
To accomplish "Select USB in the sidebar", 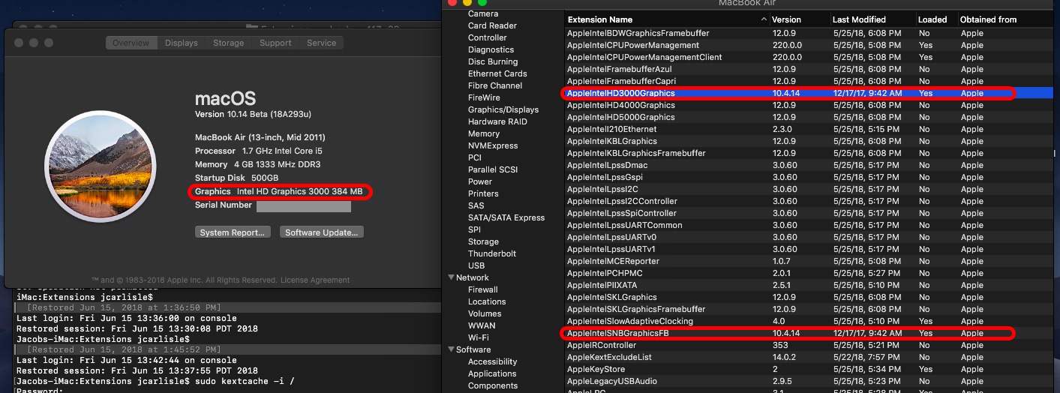I will point(476,265).
